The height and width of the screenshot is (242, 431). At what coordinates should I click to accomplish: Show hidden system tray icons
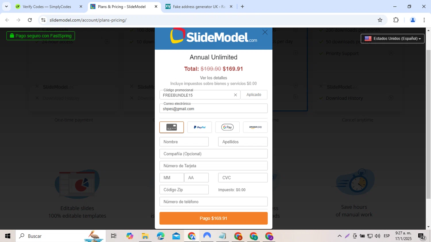340,236
